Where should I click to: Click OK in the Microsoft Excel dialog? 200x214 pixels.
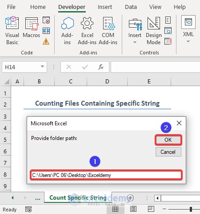[168, 140]
